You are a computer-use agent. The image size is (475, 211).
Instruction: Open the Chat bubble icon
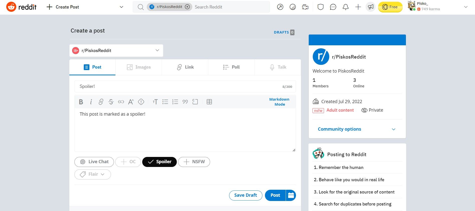click(333, 7)
